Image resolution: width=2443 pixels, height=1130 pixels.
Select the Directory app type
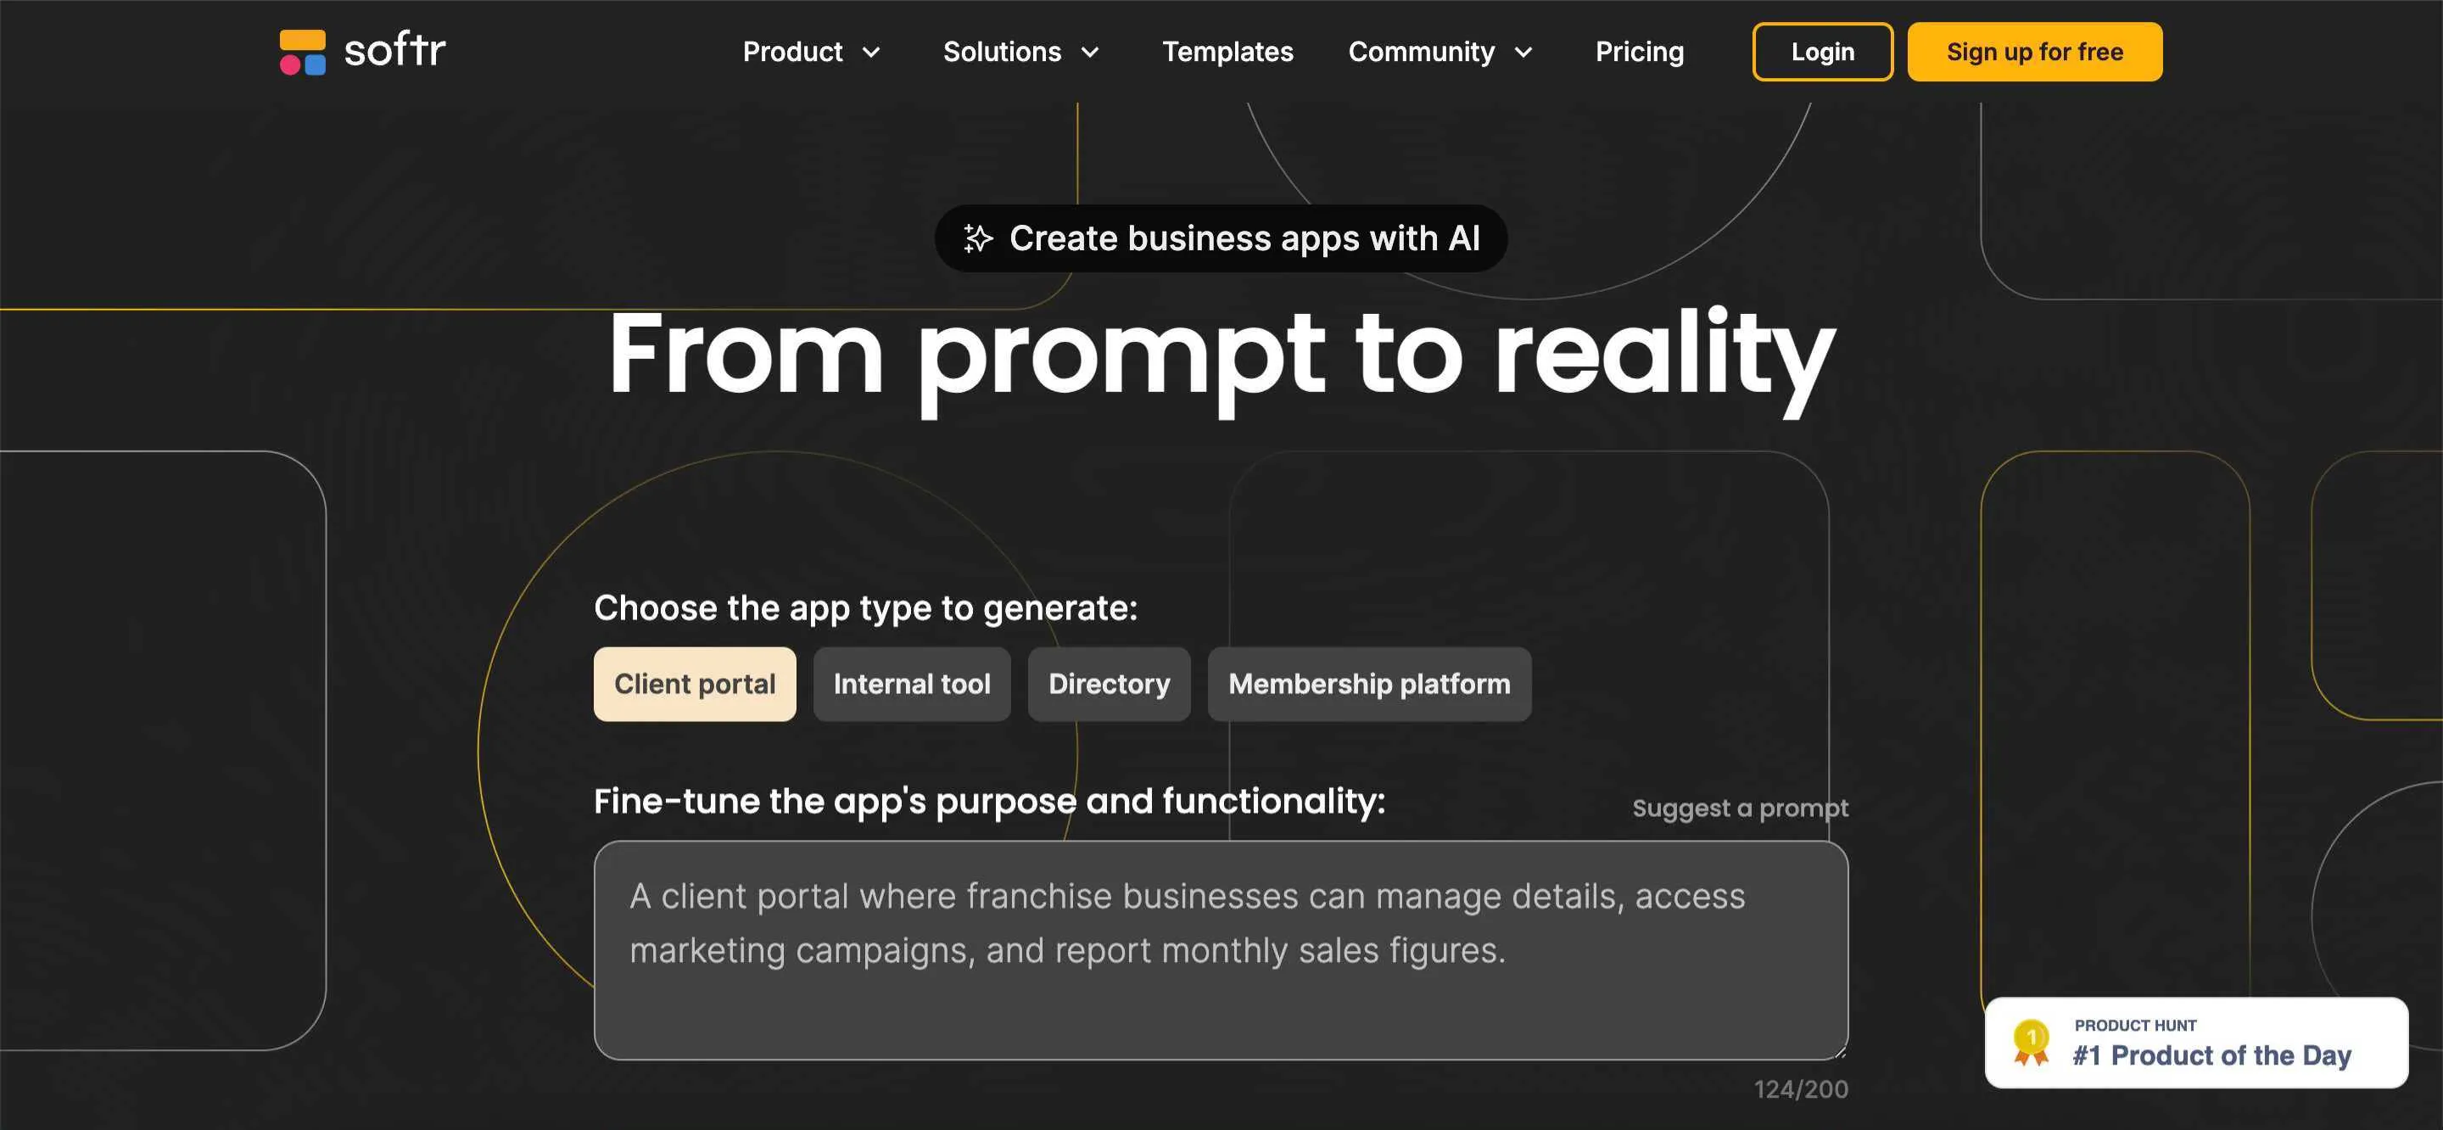1109,683
